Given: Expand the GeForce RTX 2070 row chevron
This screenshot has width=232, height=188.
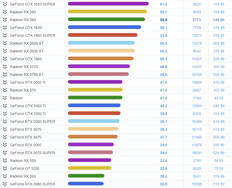Looking at the screenshot, I should tap(5, 129).
